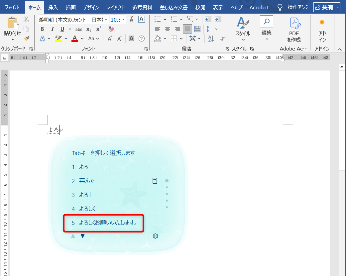346x276 pixels.
Task: Click the Sort A-Z icon
Action: coord(211,39)
